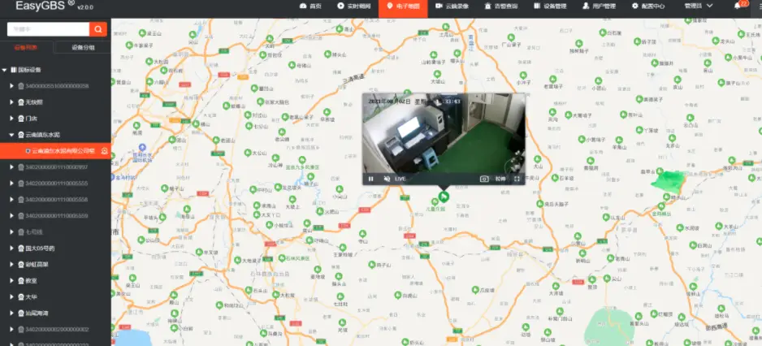Screen dimensions: 762x346
Task: Expand the 无线熊 device node
Action: [11, 102]
